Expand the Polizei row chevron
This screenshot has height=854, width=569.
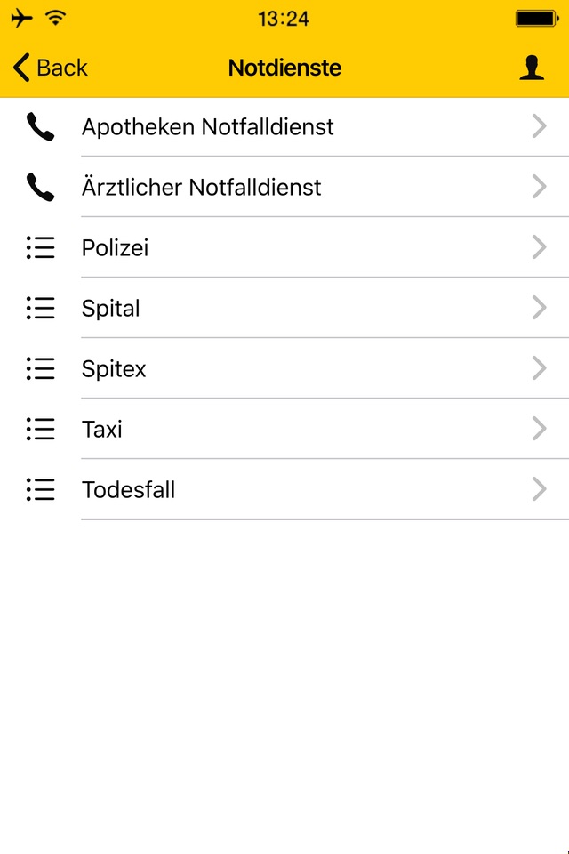pos(539,248)
